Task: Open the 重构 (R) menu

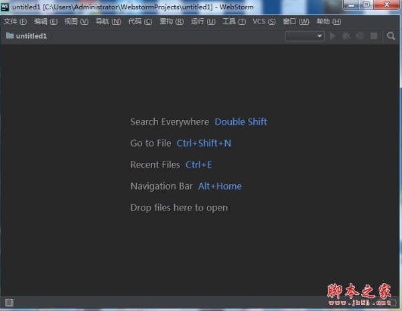Action: click(172, 21)
